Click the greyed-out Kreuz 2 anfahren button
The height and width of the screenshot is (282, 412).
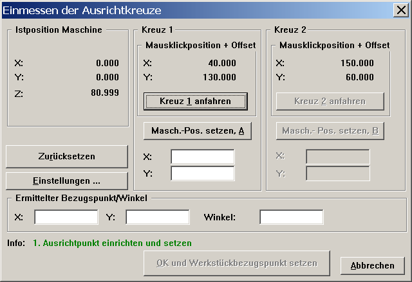(330, 101)
